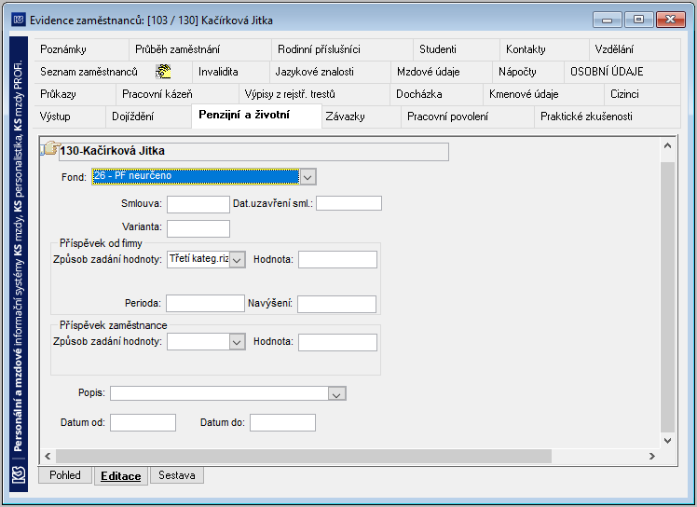Open the Sestava view

177,475
